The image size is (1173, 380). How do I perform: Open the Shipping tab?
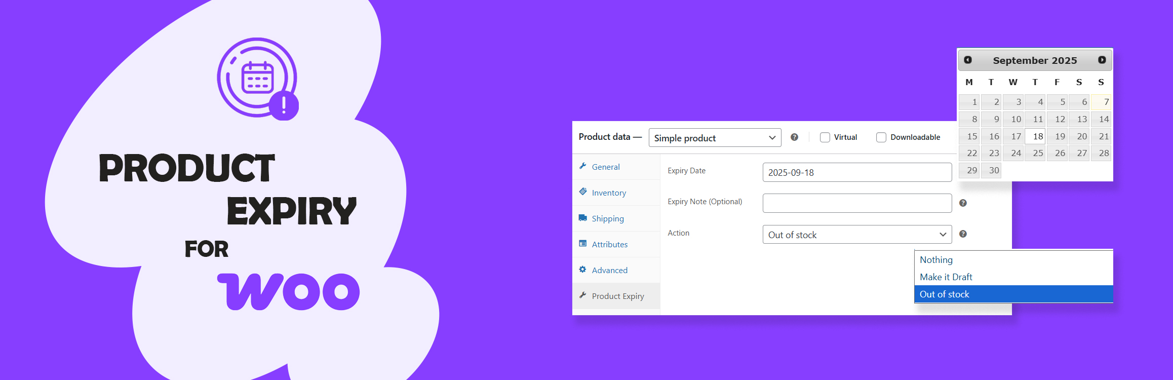[616, 218]
